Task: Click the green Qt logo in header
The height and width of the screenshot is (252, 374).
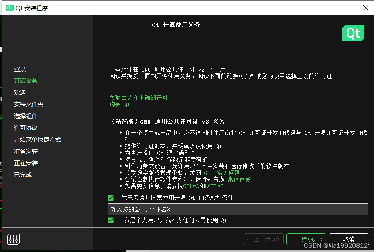Action: (353, 33)
